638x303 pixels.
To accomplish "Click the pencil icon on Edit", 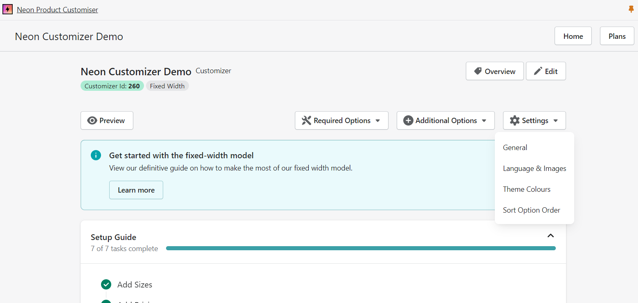I will click(538, 71).
